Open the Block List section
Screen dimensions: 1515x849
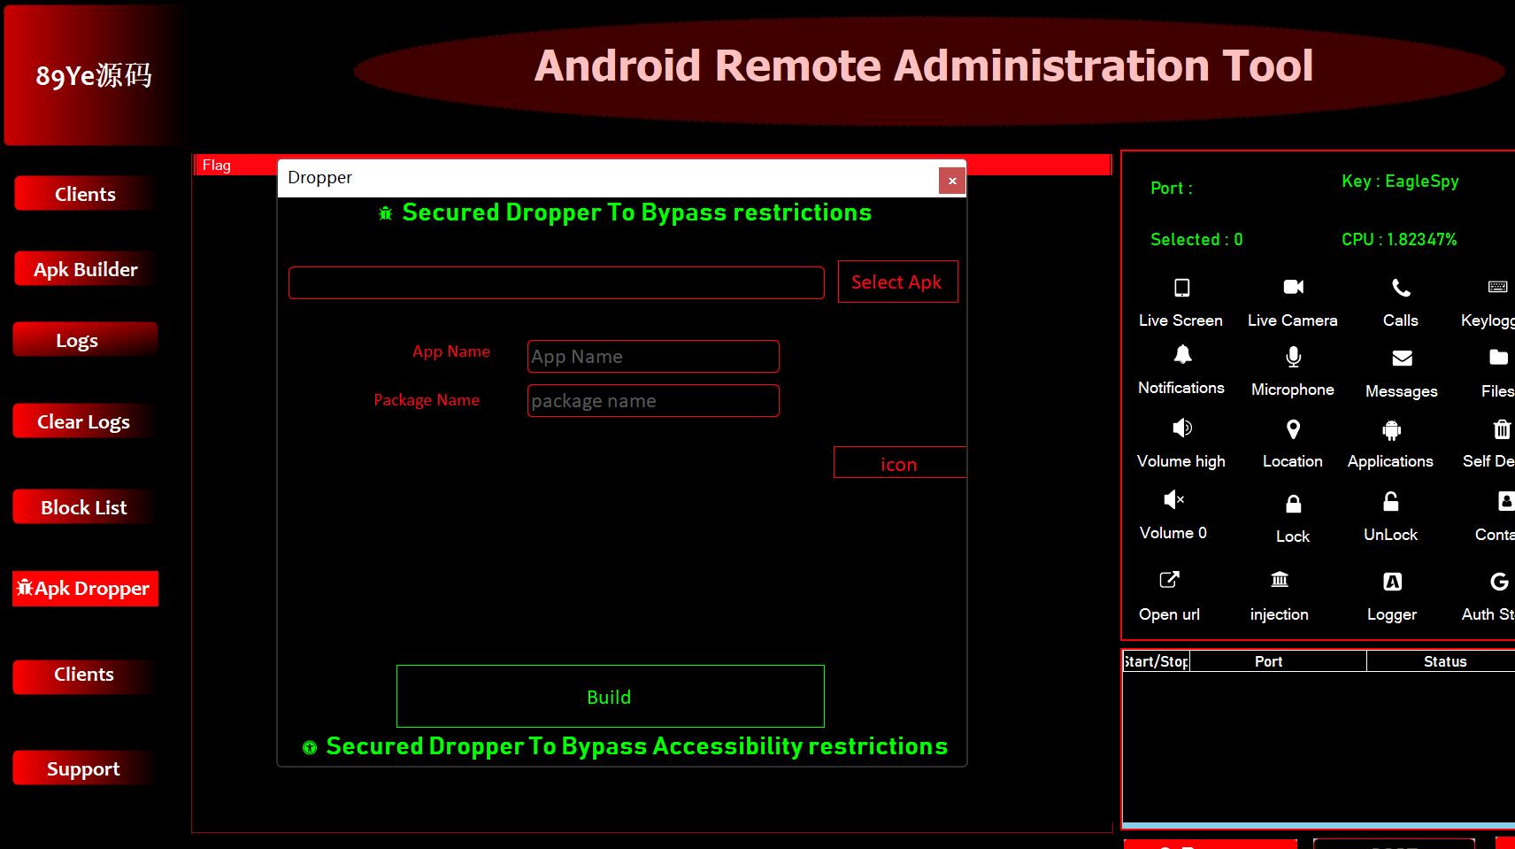click(x=85, y=507)
